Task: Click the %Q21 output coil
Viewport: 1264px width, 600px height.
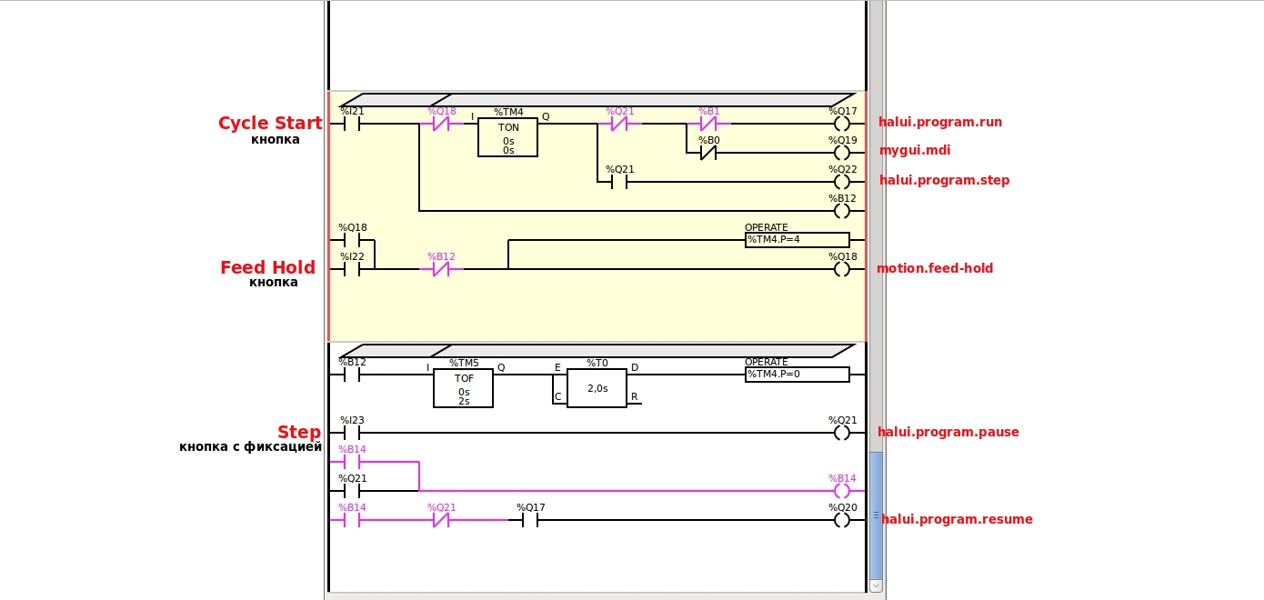Action: pos(842,433)
